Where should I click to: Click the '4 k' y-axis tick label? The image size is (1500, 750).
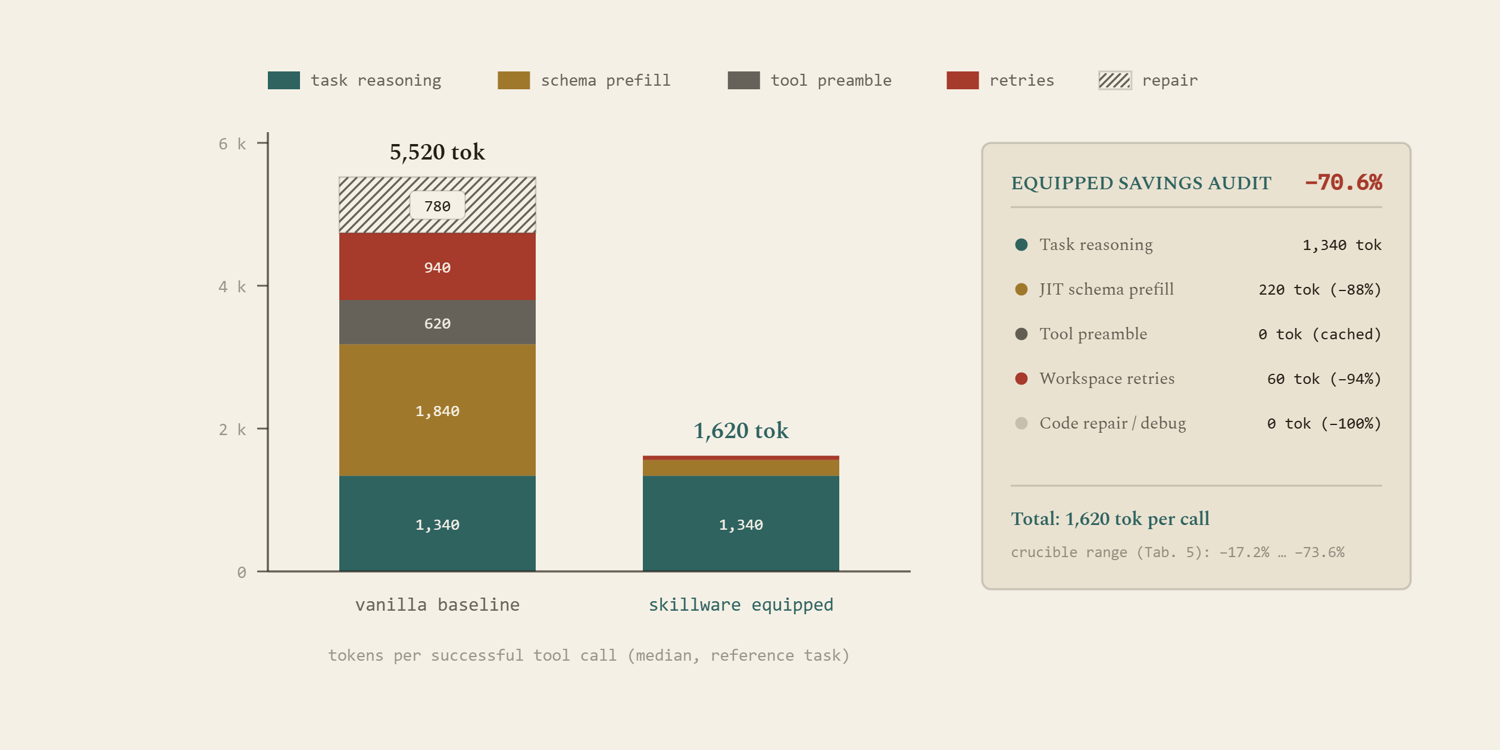click(232, 287)
